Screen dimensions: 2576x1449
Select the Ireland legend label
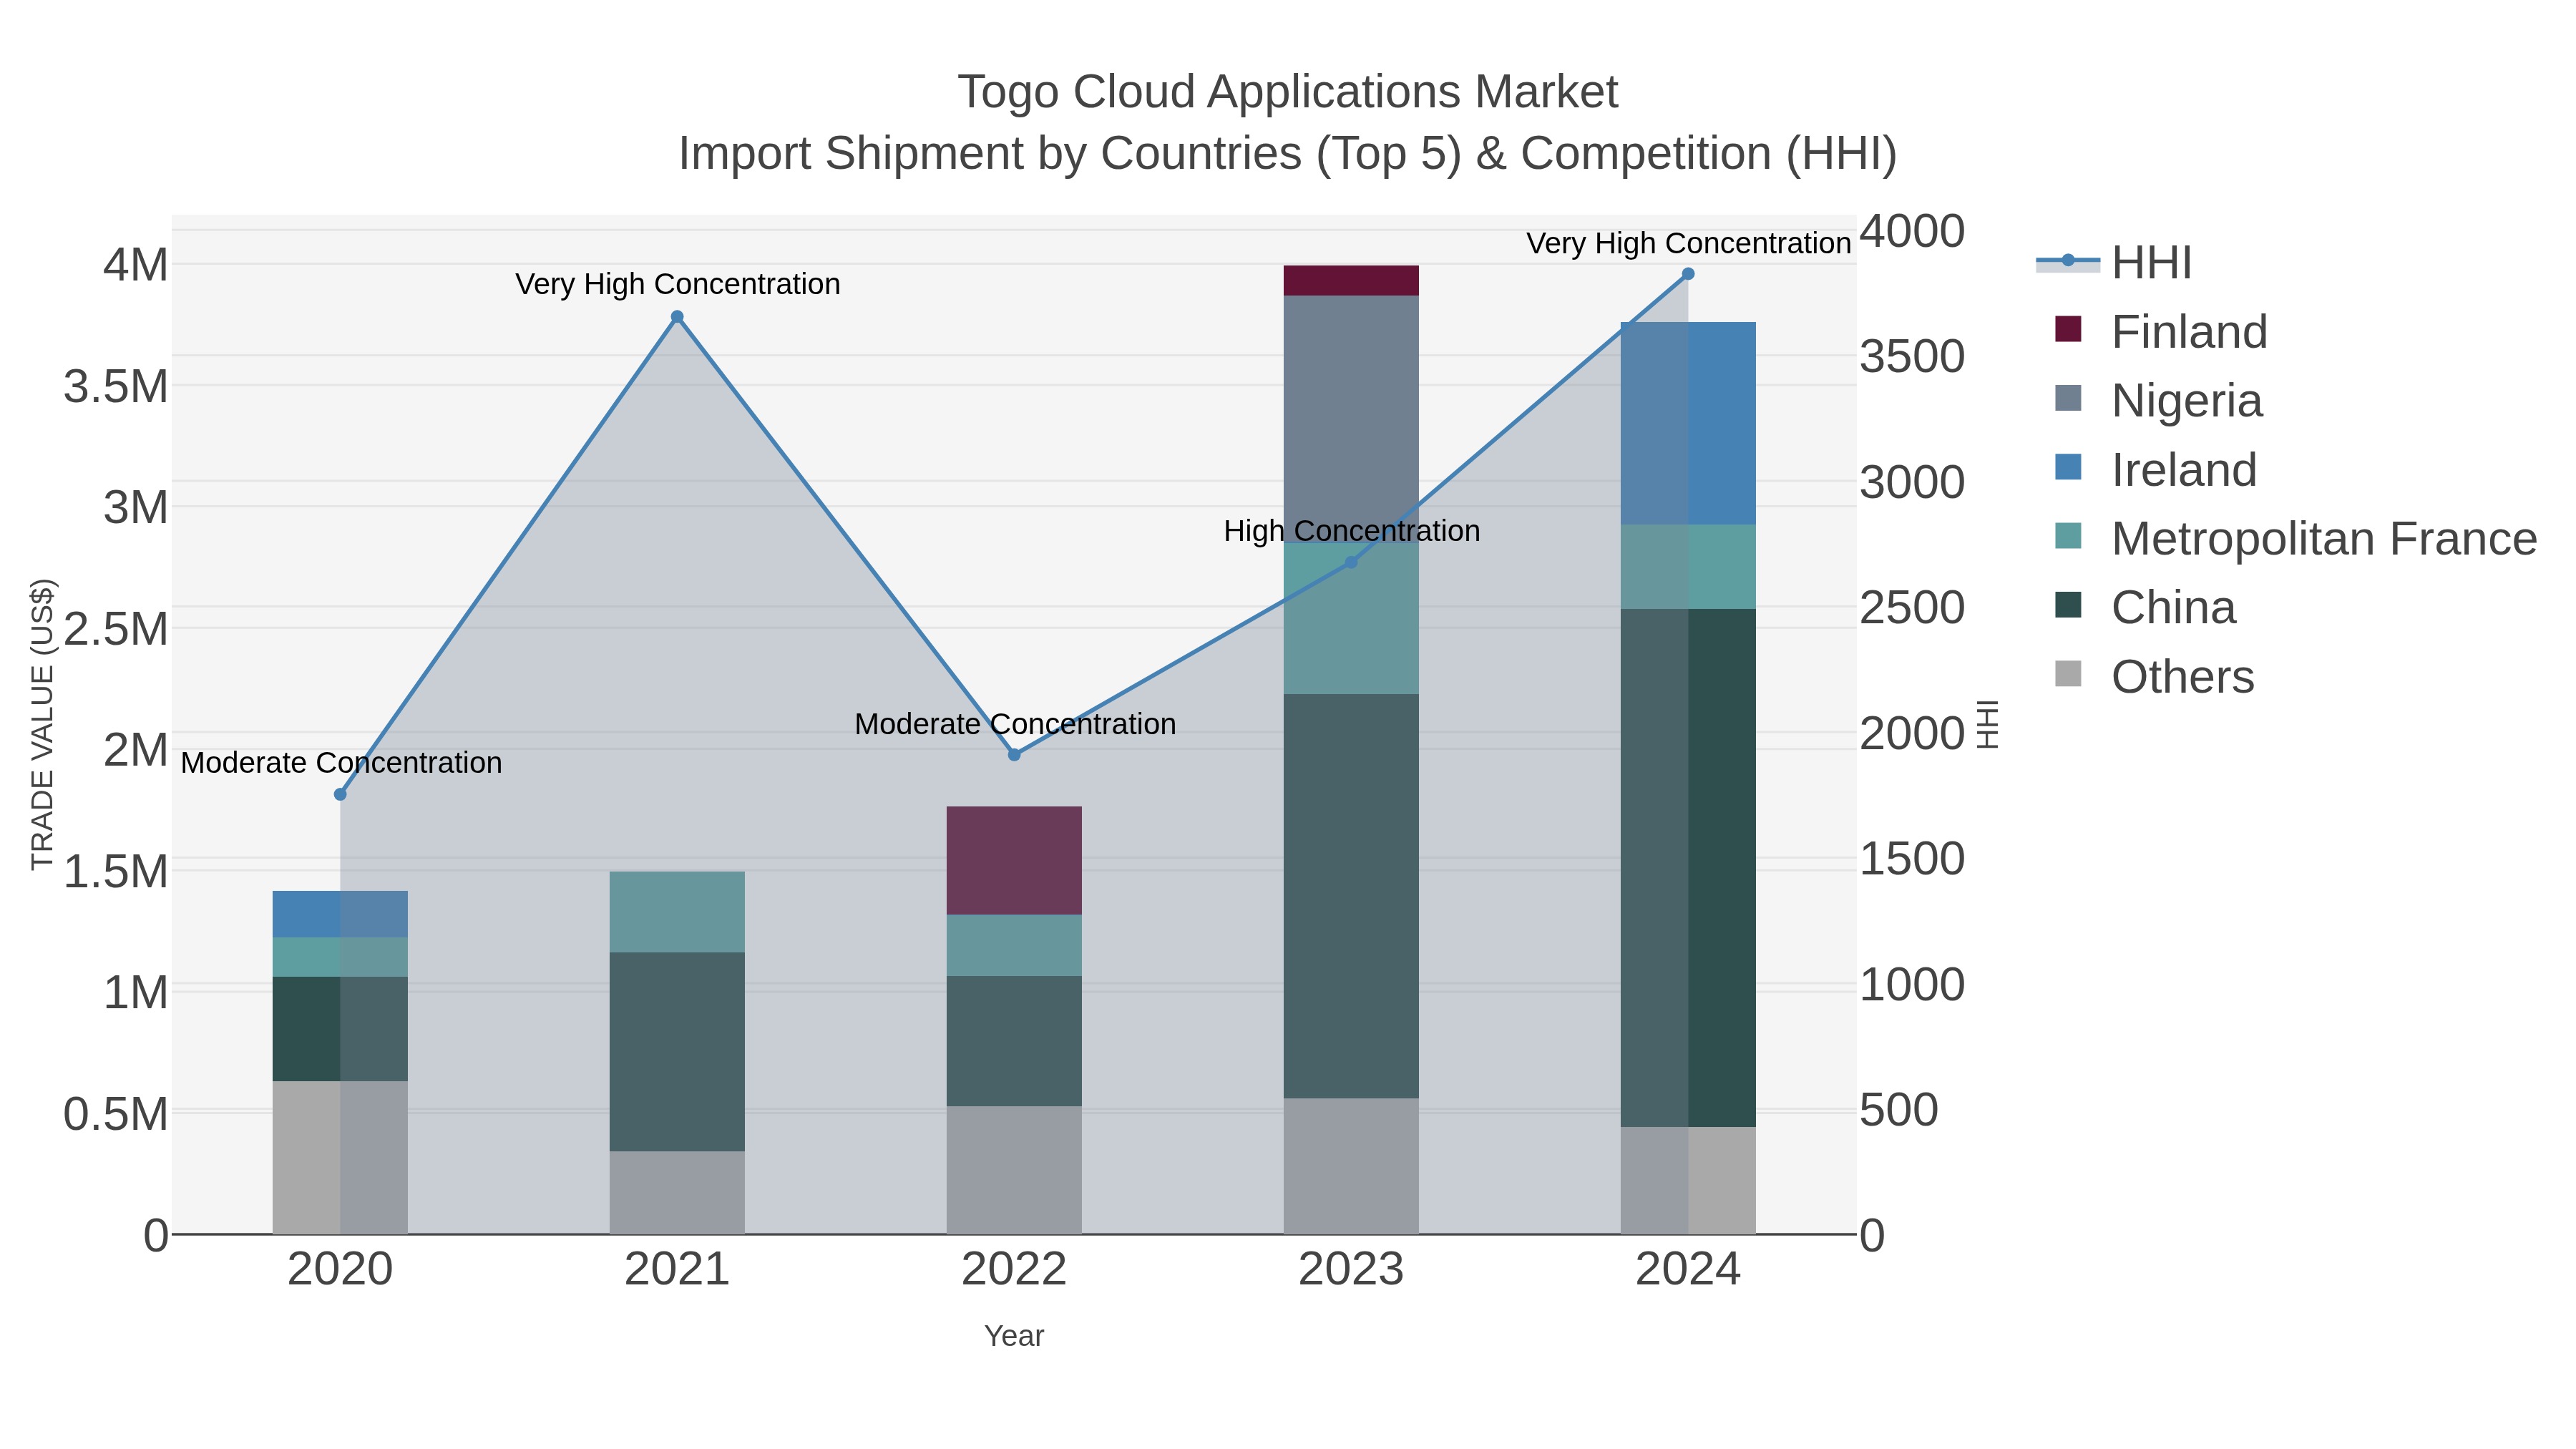(x=2184, y=470)
